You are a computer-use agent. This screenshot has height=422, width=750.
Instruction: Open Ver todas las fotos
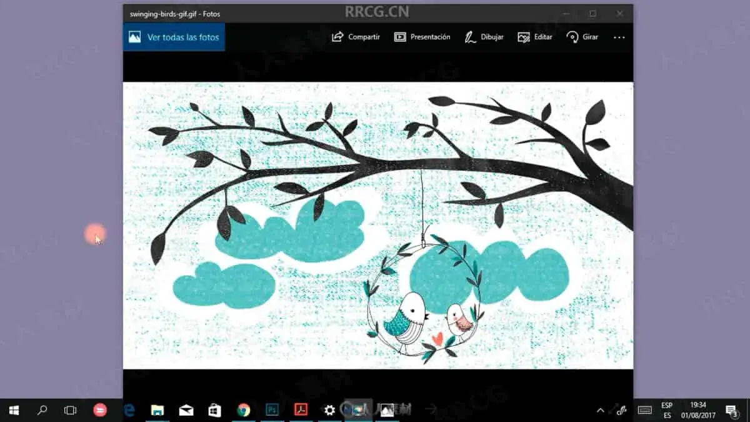pos(174,37)
